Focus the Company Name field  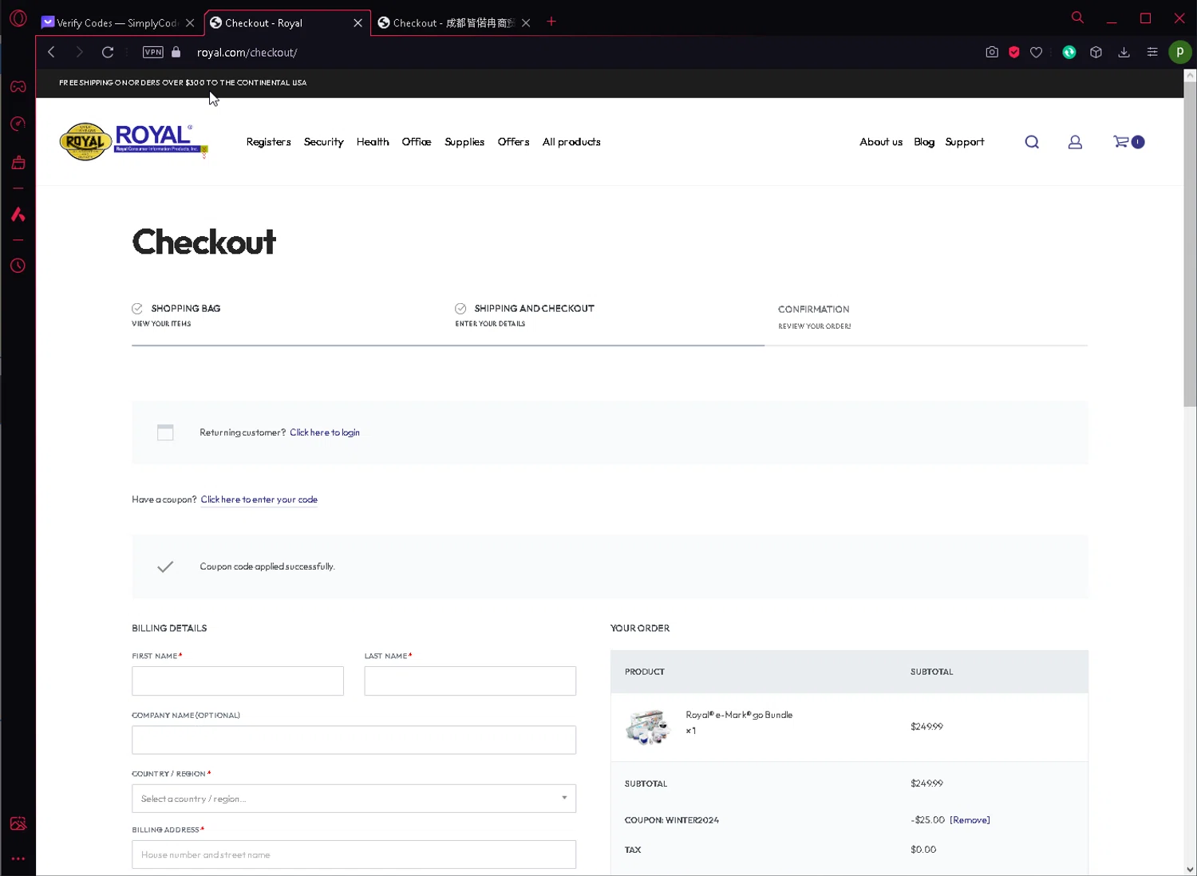coord(354,740)
